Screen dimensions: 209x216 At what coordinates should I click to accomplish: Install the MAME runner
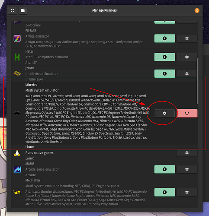click(165, 169)
